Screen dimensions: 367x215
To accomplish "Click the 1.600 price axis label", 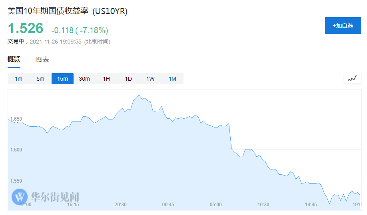I will click(x=16, y=150).
